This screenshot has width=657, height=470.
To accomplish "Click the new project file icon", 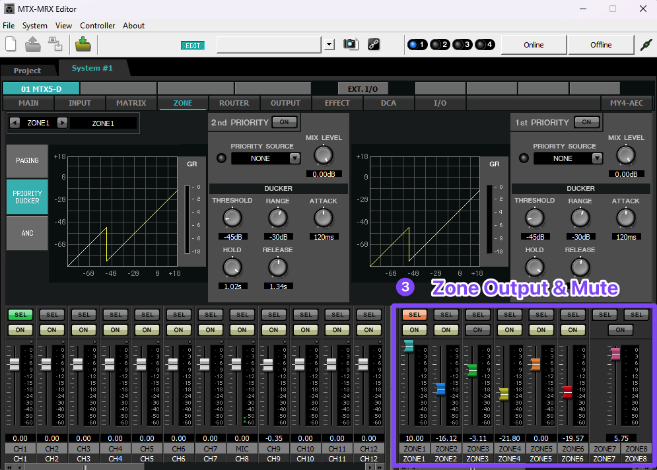I will point(11,44).
